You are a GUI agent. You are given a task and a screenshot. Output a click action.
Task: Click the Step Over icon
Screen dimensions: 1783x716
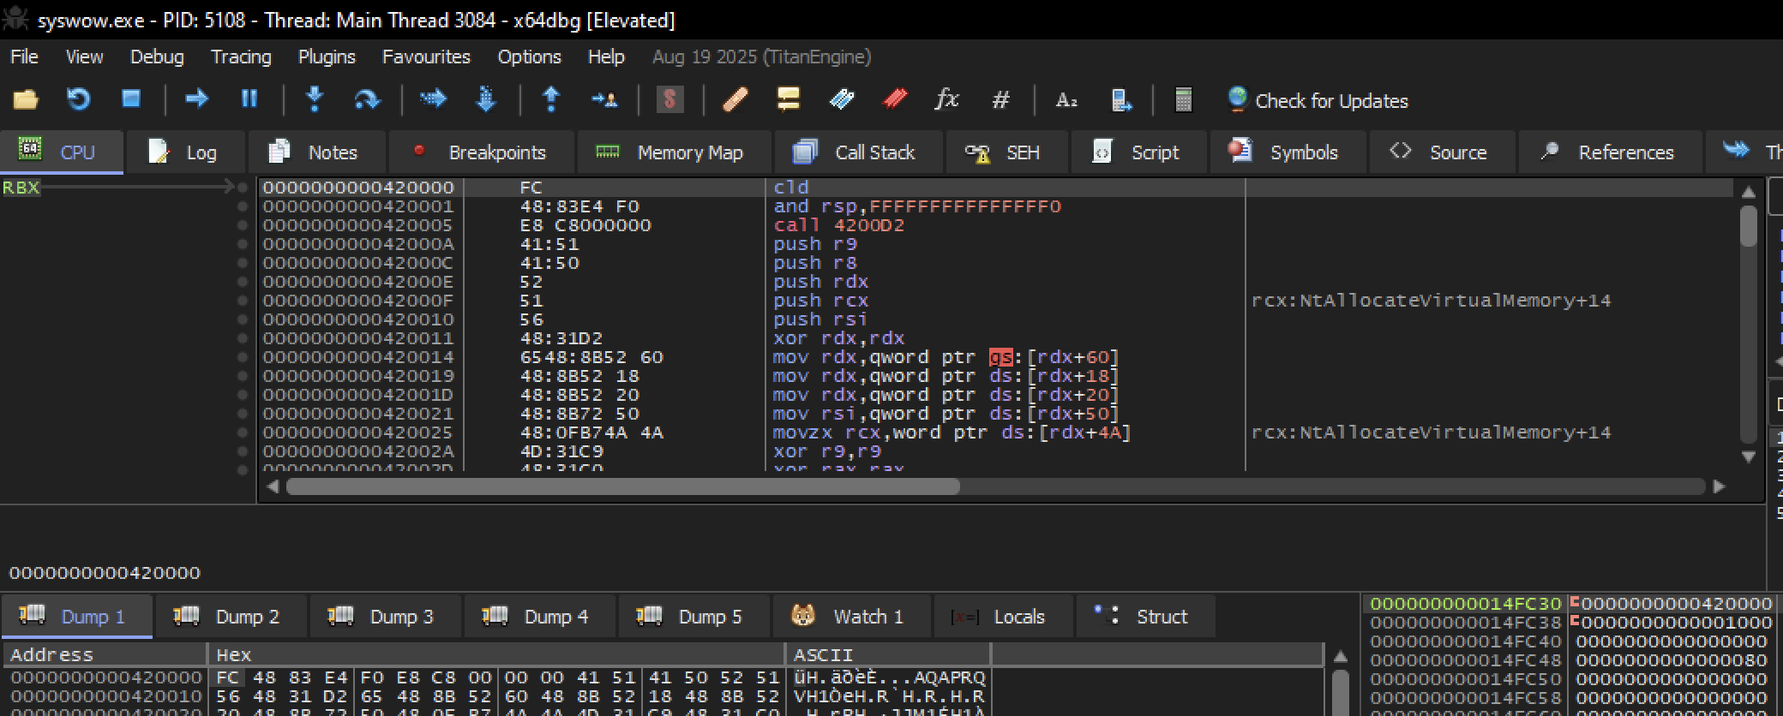pos(367,100)
